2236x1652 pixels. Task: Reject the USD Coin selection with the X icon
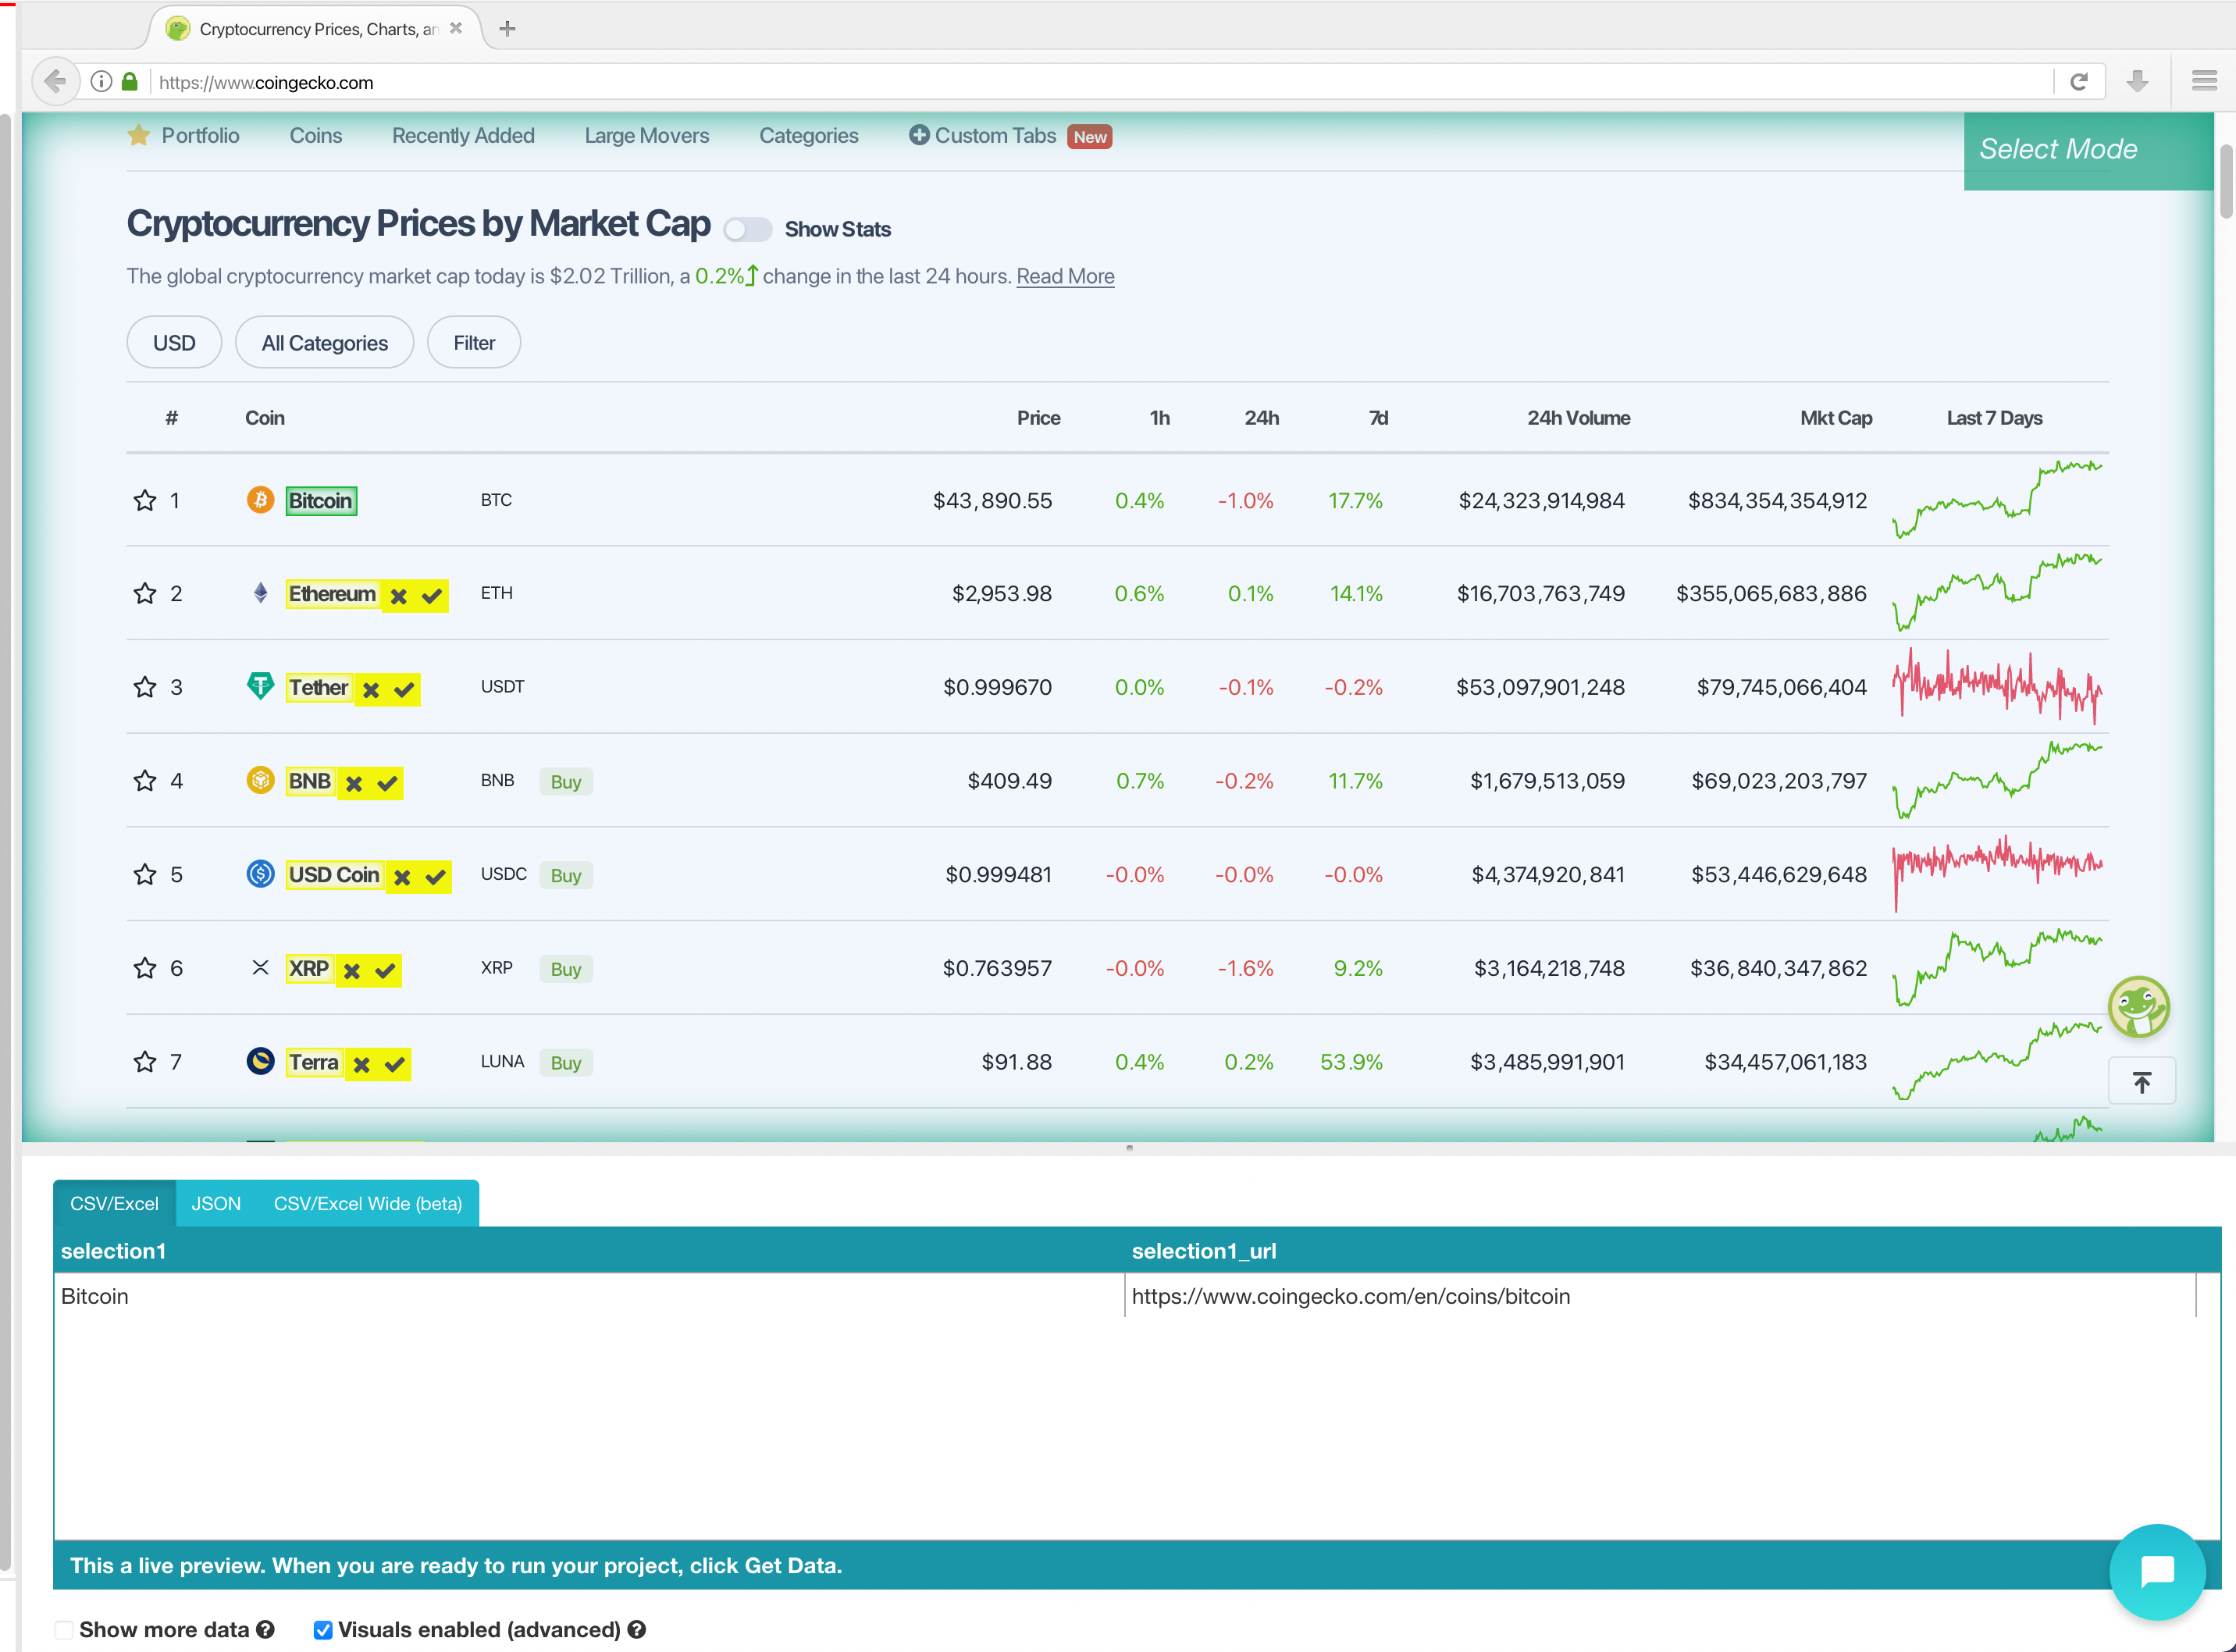click(x=401, y=877)
